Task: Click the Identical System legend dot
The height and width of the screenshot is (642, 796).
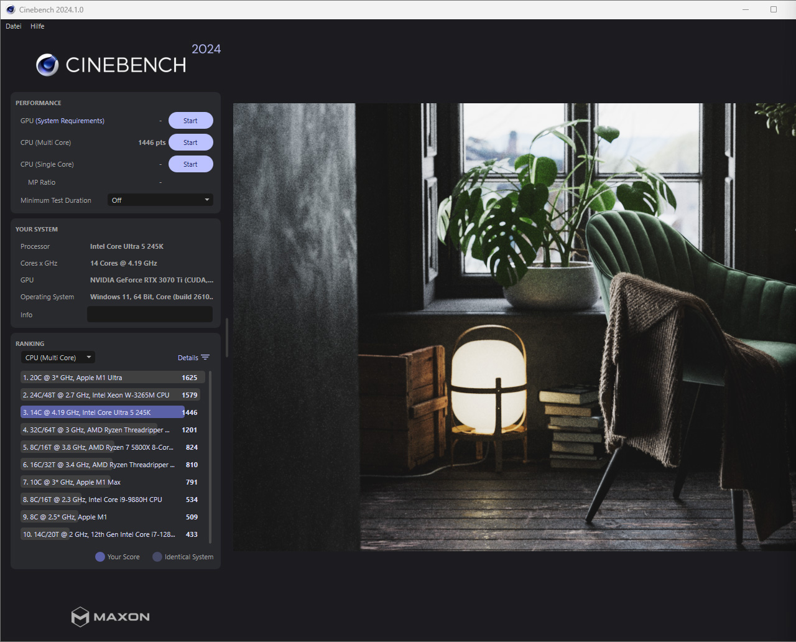Action: (157, 557)
